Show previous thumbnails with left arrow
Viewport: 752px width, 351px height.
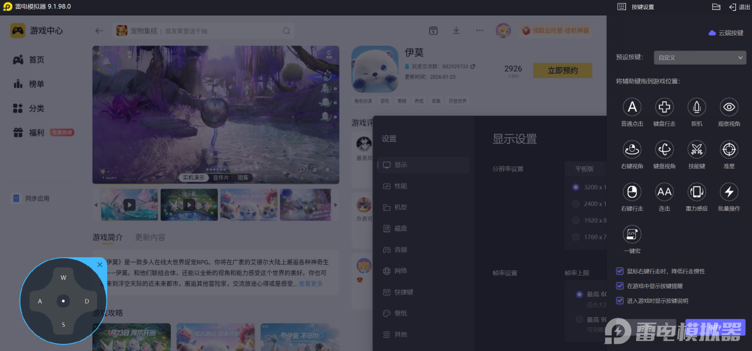click(96, 205)
